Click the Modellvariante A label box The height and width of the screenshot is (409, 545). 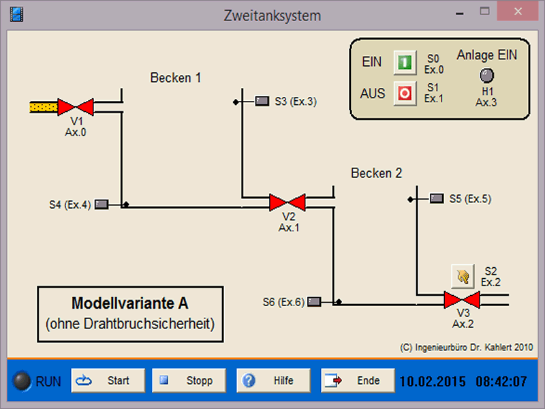pyautogui.click(x=129, y=313)
